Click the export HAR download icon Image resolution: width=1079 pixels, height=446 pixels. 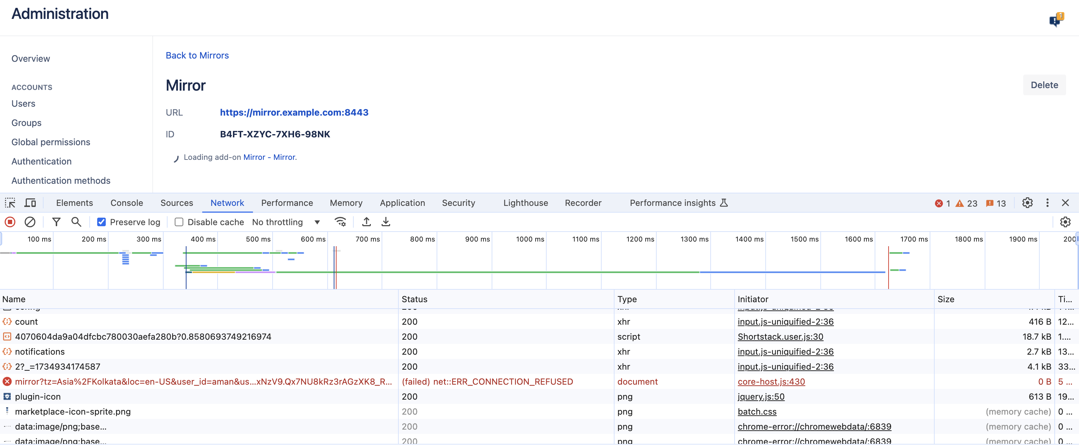tap(386, 222)
